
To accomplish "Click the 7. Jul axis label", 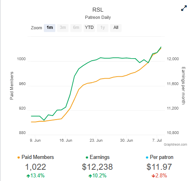I will [x=157, y=140].
